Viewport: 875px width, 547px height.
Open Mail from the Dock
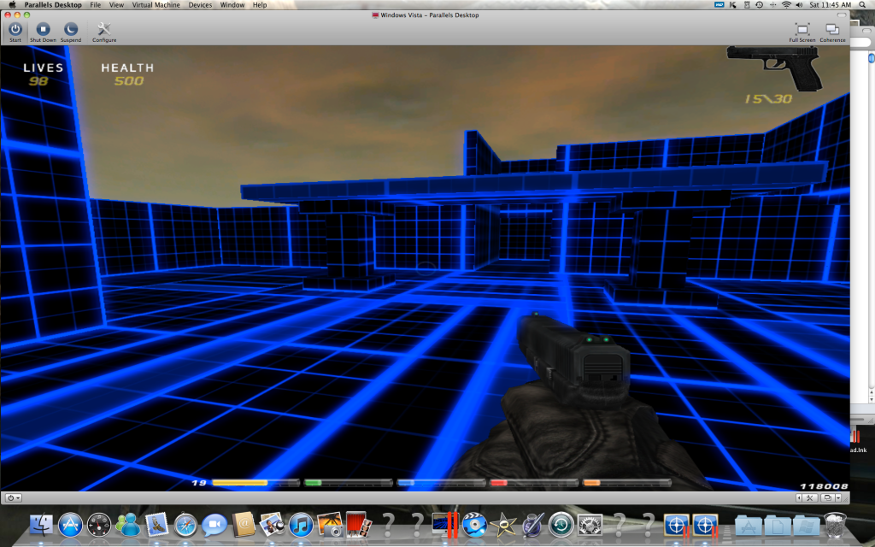(157, 525)
